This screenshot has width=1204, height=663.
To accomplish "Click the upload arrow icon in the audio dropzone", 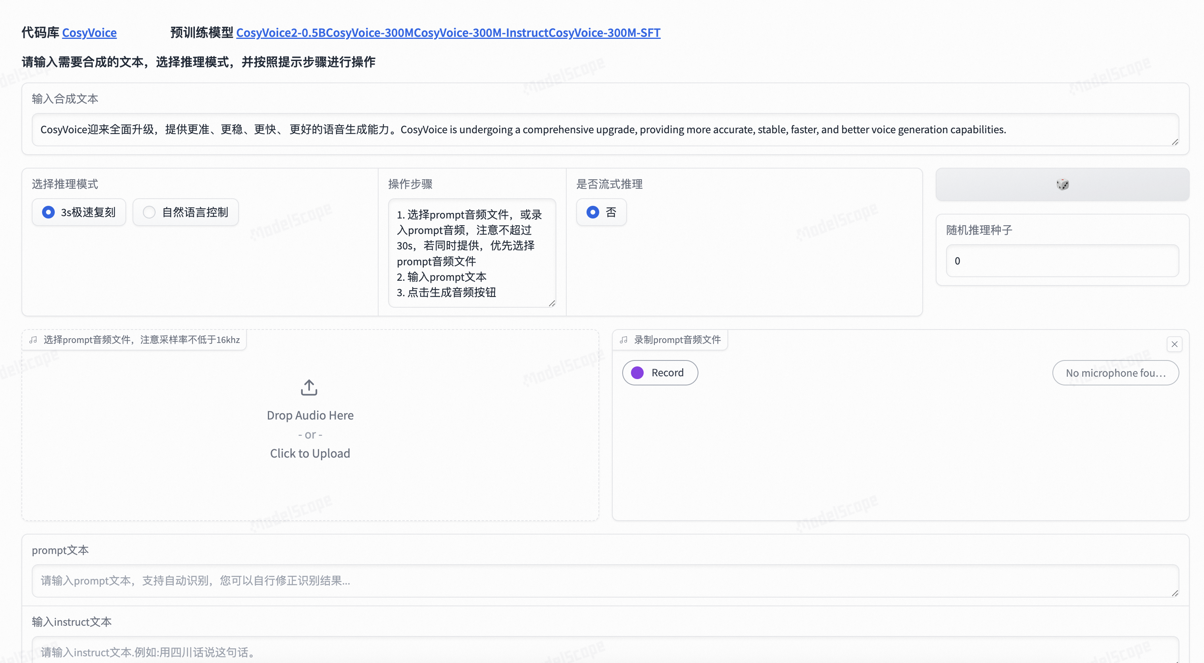I will (309, 387).
